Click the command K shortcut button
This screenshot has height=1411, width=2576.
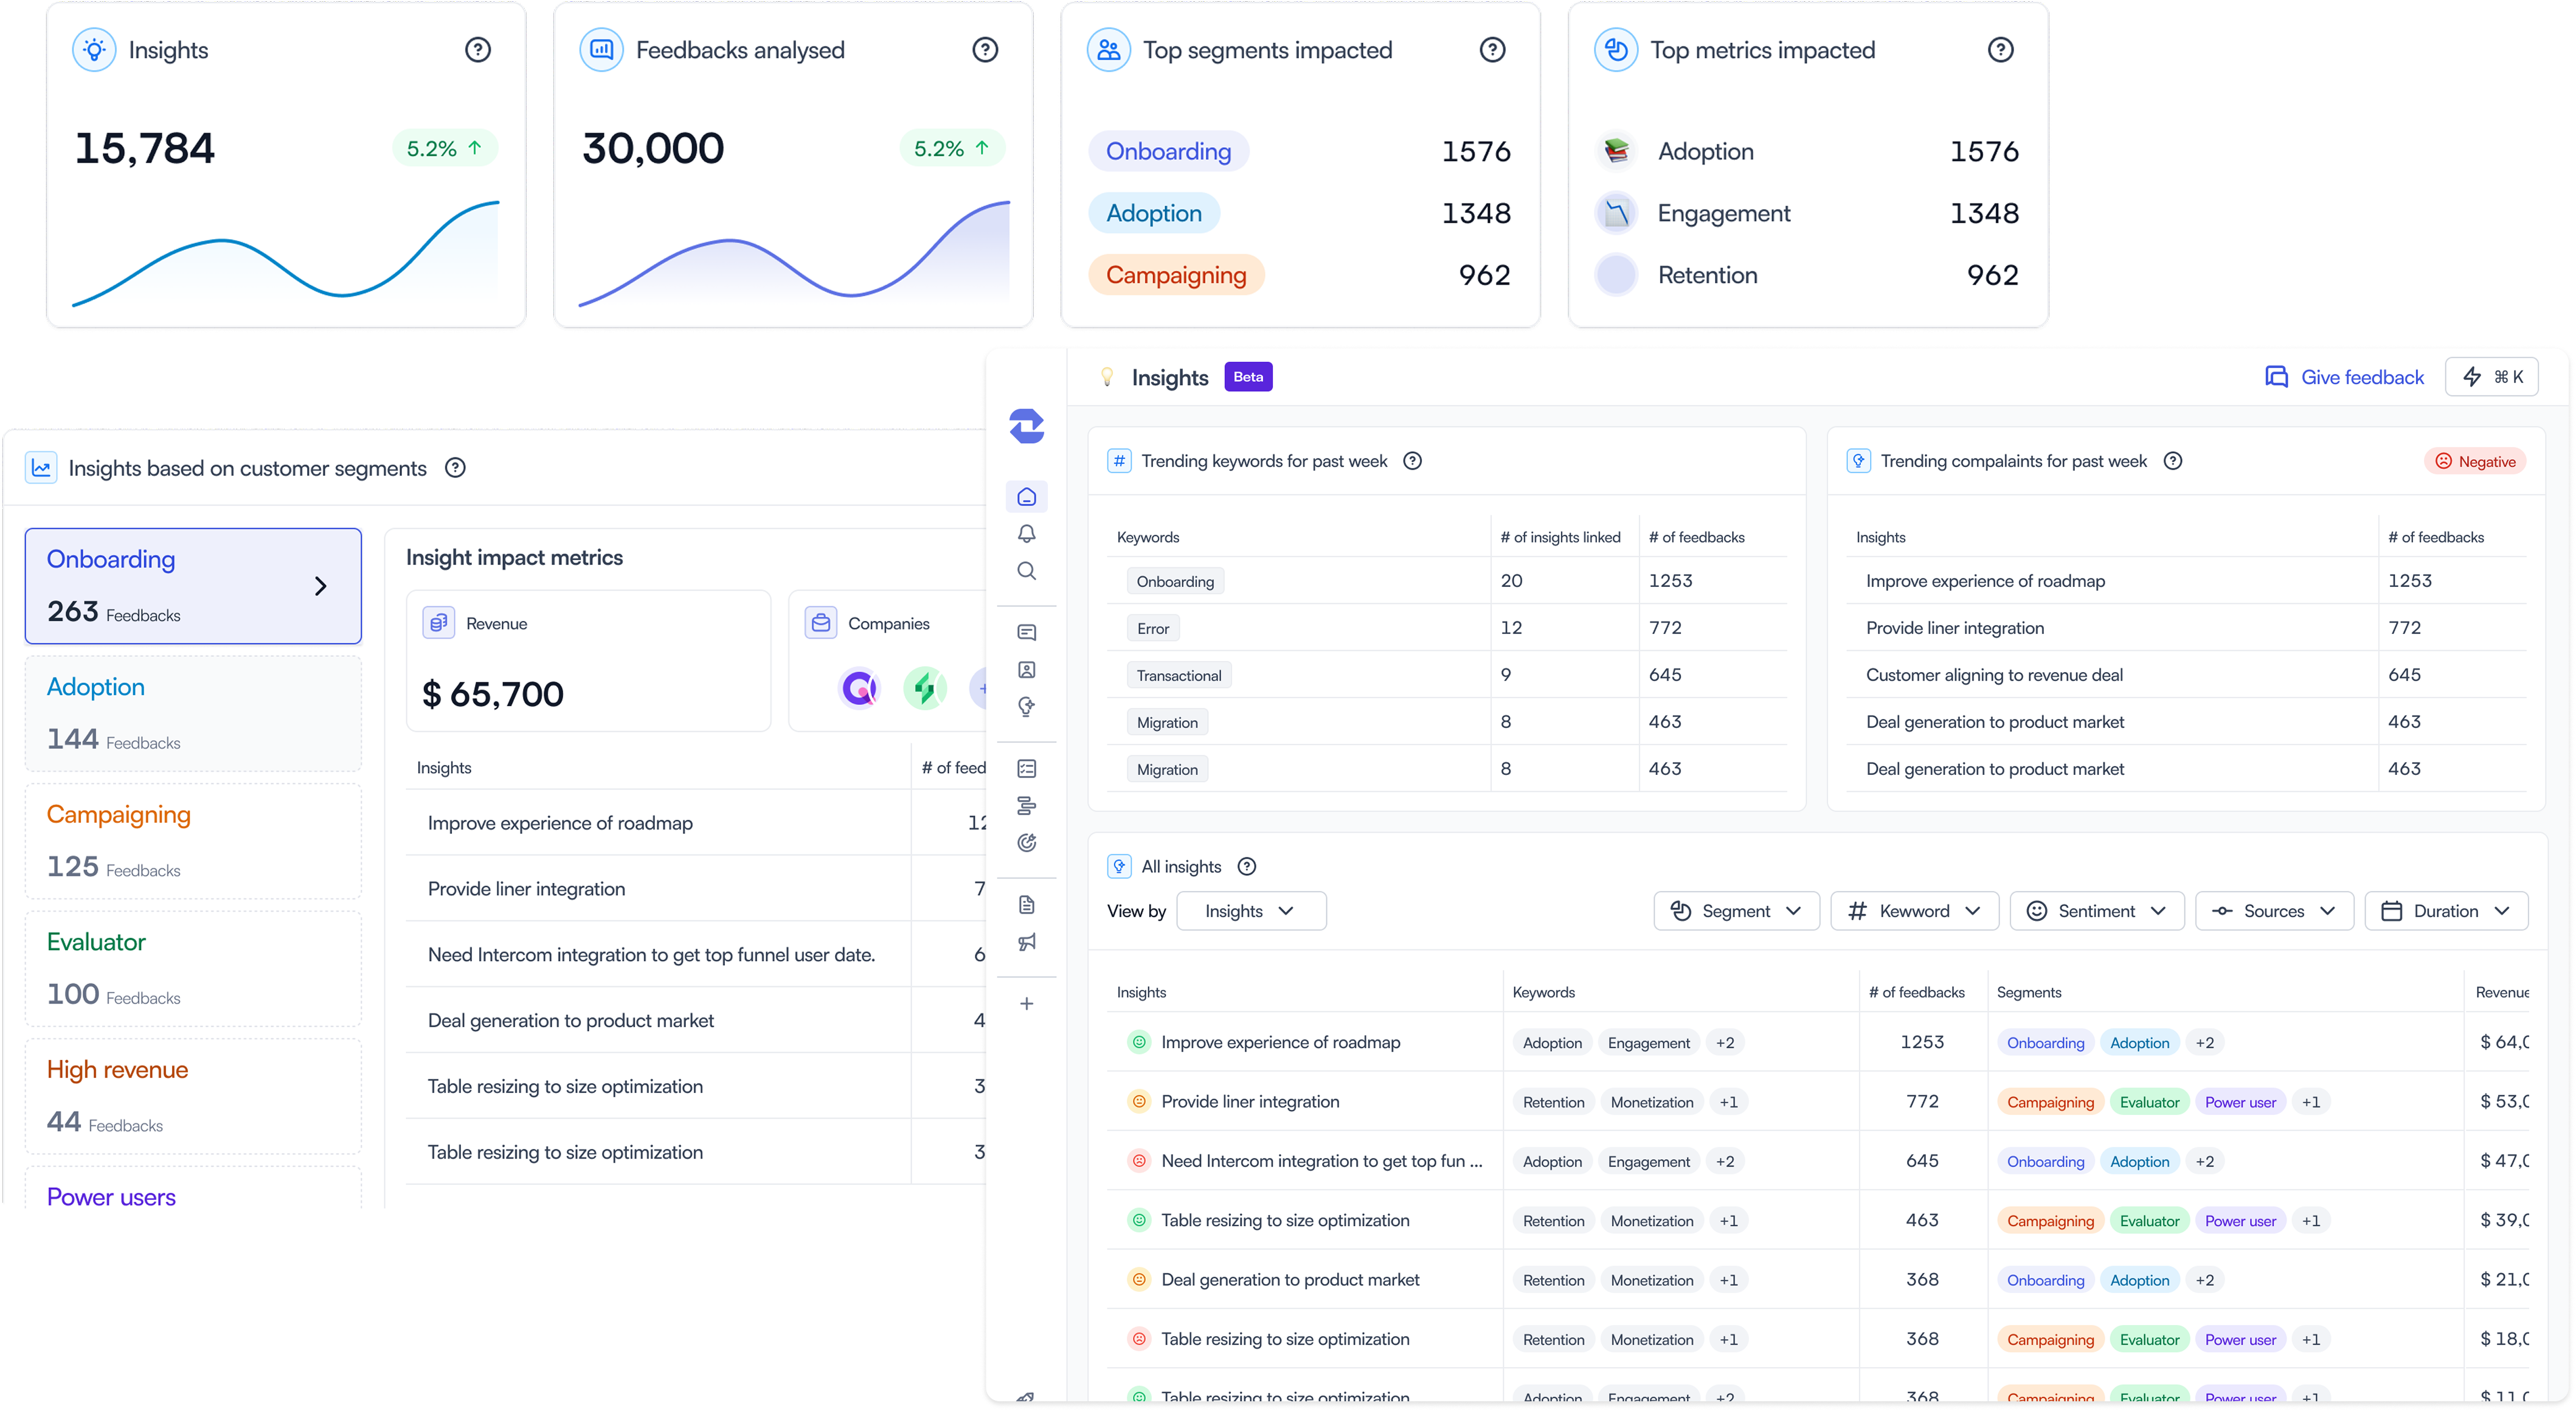[x=2491, y=377]
